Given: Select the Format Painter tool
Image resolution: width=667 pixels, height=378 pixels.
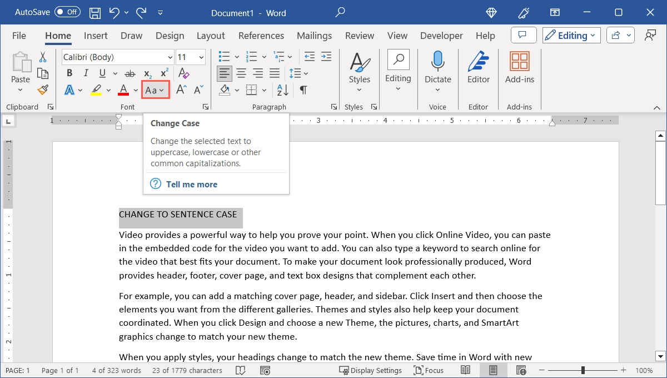Looking at the screenshot, I should coord(43,89).
